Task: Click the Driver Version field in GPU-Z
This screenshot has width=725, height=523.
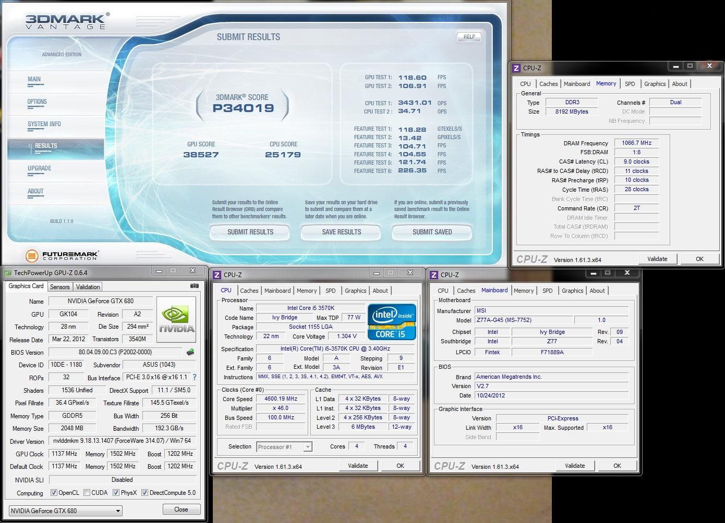Action: click(x=122, y=441)
